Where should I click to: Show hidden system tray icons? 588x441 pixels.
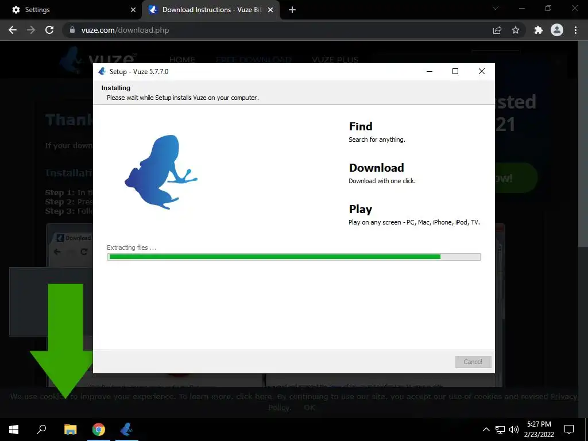pos(486,430)
